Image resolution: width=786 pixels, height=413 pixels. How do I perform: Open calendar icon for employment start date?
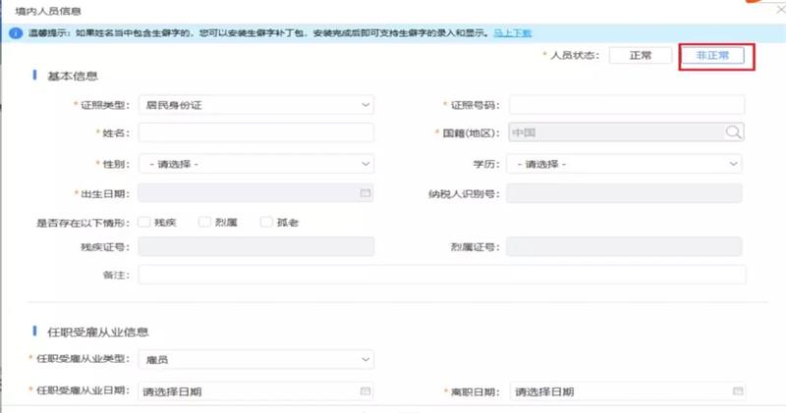pos(365,391)
